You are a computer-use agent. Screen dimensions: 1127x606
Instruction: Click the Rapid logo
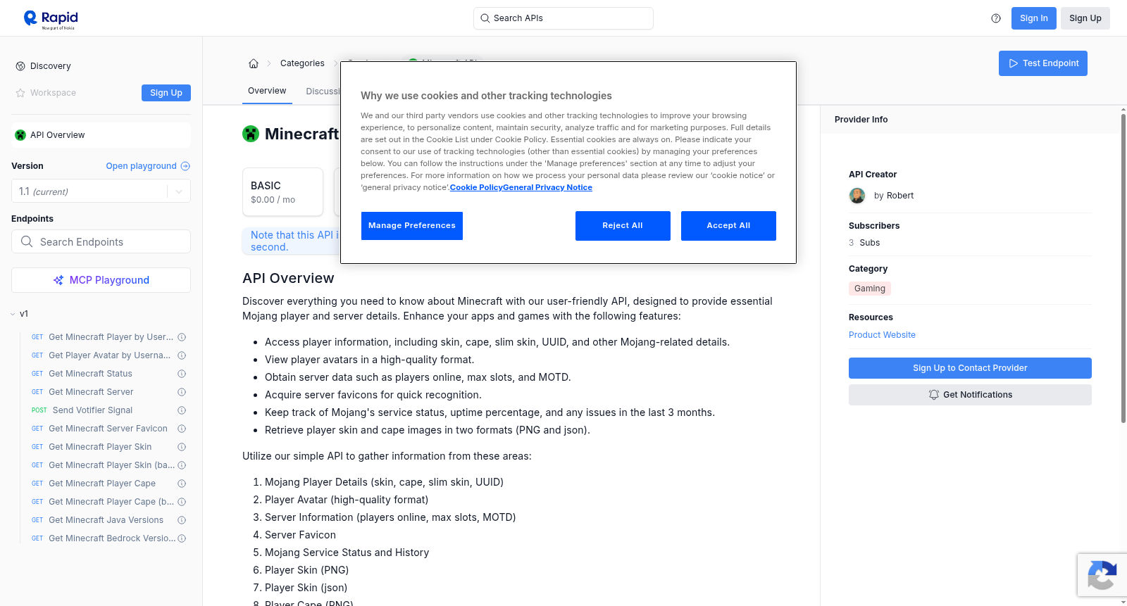[x=51, y=19]
